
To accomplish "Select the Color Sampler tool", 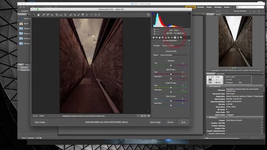I will click(48, 15).
